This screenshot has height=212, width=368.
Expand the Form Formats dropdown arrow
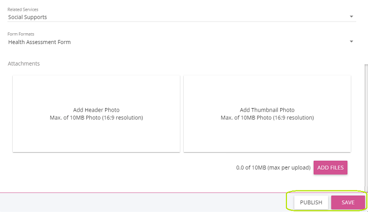pyautogui.click(x=351, y=41)
